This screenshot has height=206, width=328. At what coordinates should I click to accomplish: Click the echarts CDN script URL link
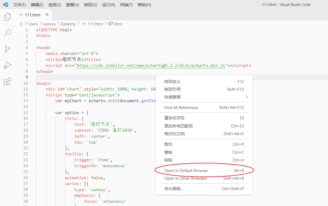click(x=151, y=65)
